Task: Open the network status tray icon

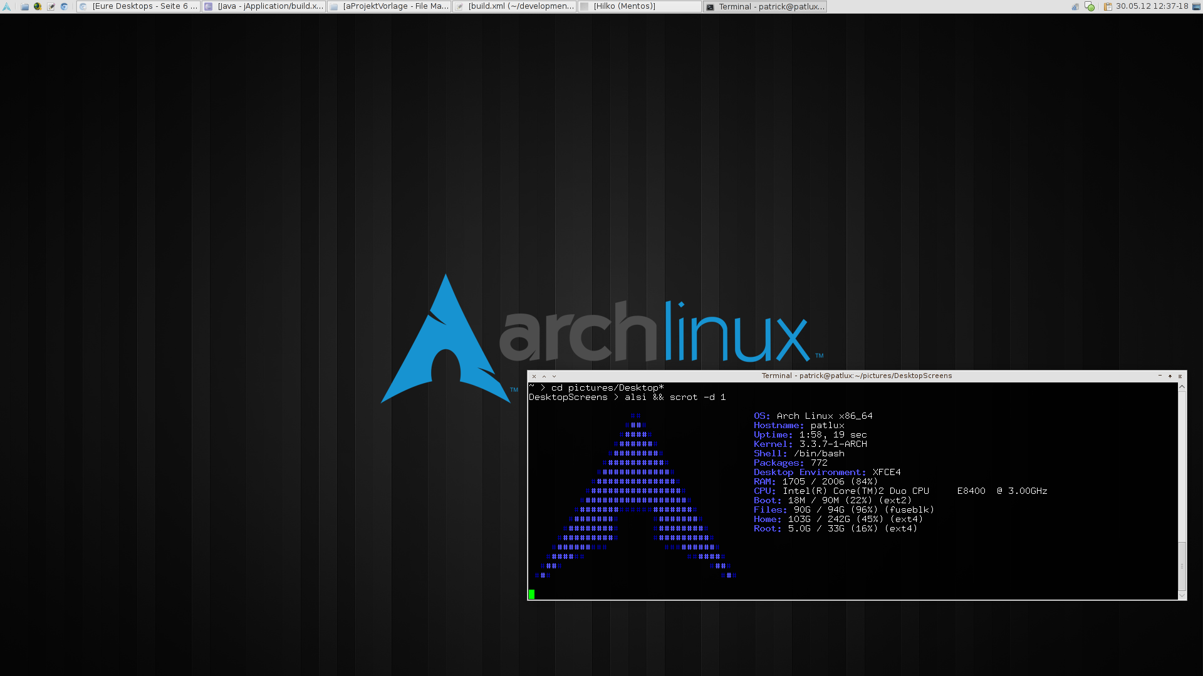Action: (1075, 6)
